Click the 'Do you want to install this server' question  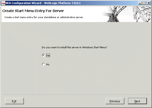(74, 47)
